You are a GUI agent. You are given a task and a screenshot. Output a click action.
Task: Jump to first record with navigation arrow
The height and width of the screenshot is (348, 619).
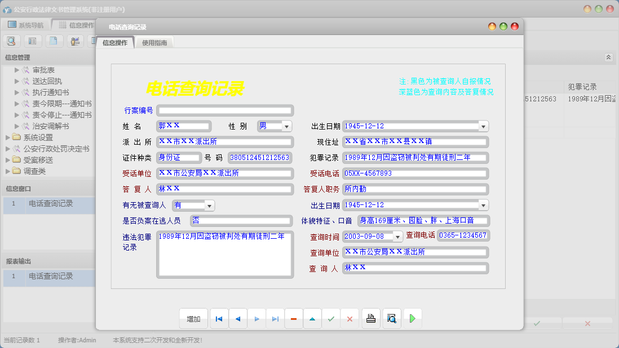click(219, 319)
